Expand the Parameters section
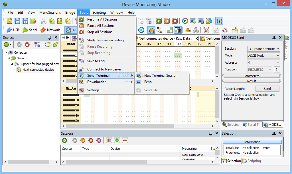Viewport: 292px width, 174px height. [x=252, y=76]
